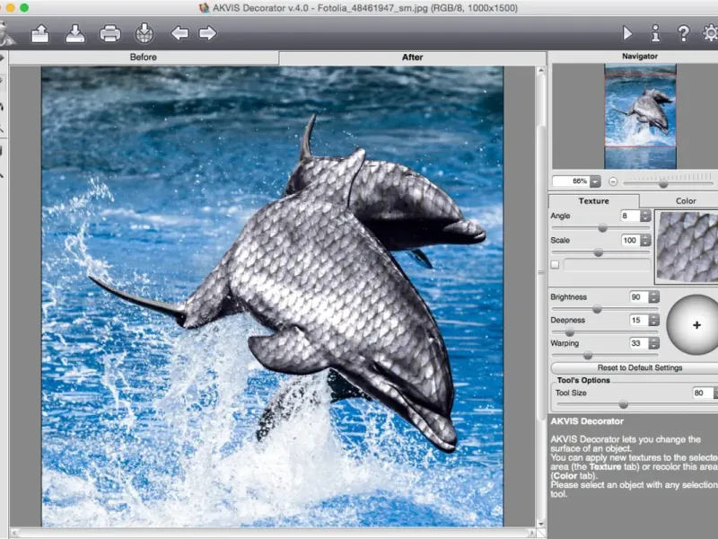
Task: Redo with the right arrow icon
Action: pyautogui.click(x=207, y=34)
